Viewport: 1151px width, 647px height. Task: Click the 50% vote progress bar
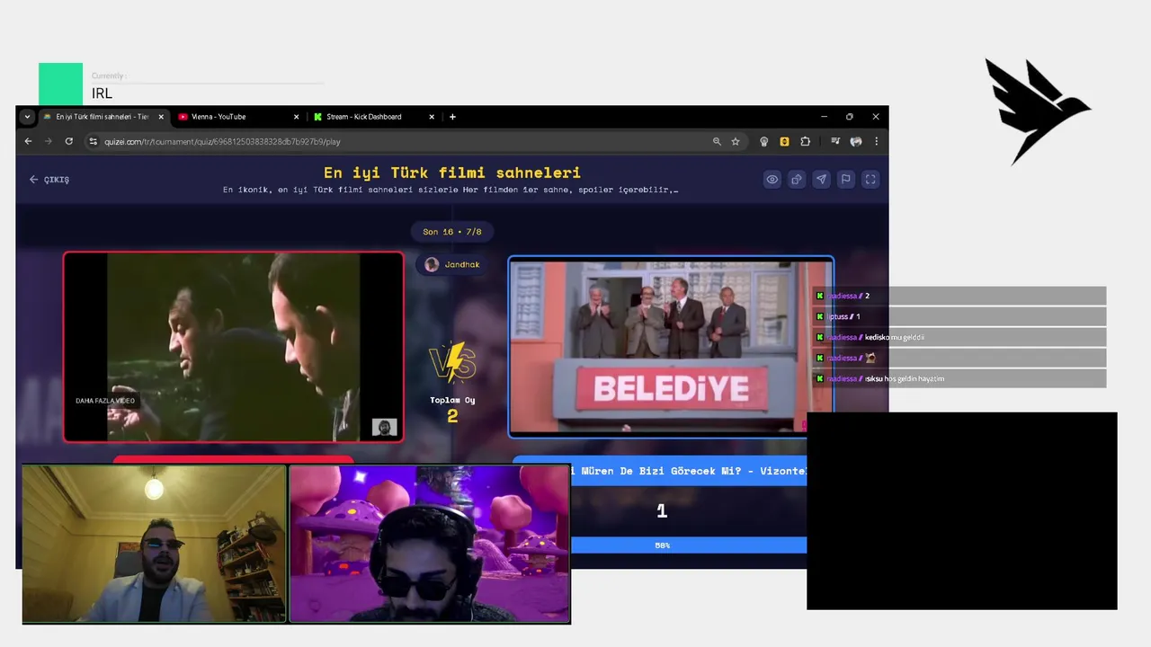tap(689, 545)
